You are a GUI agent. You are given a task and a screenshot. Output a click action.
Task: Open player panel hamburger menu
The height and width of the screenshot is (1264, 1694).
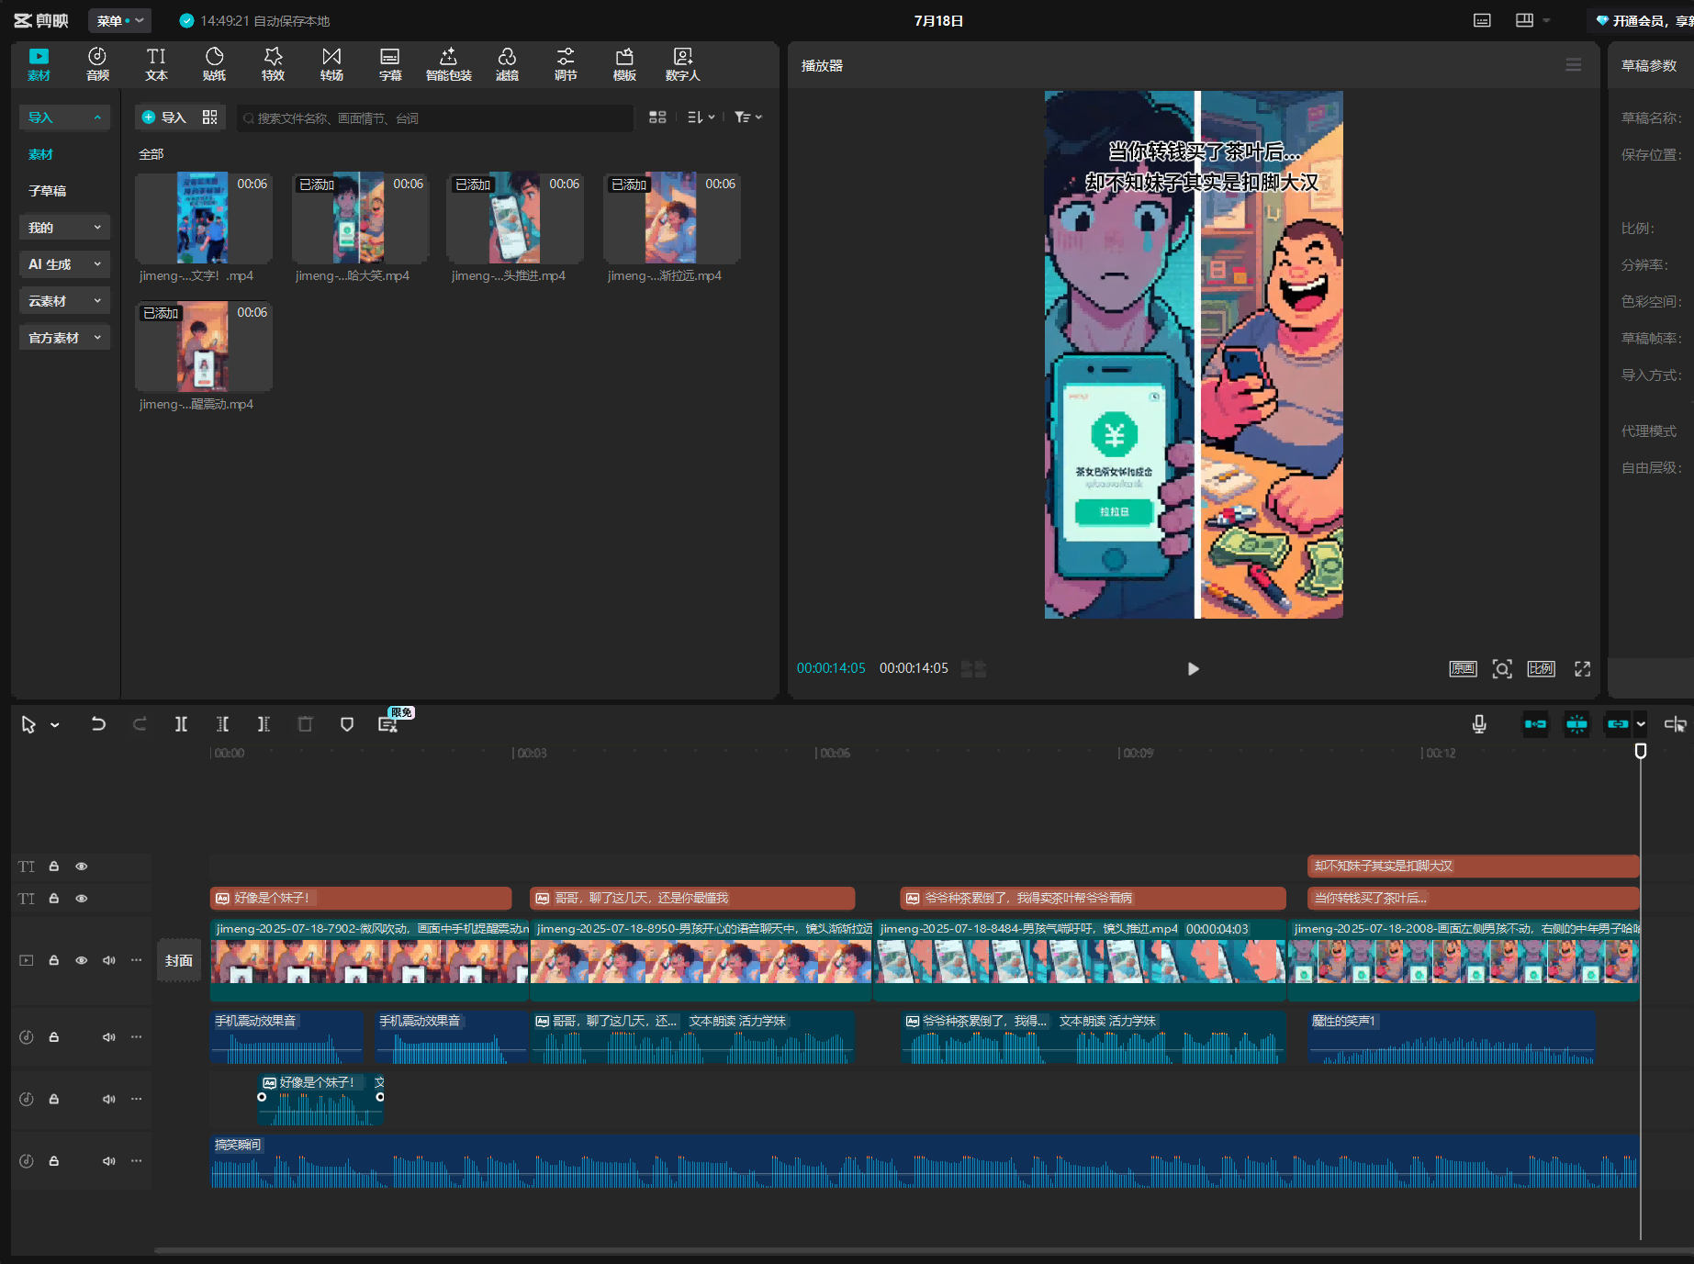tap(1574, 65)
